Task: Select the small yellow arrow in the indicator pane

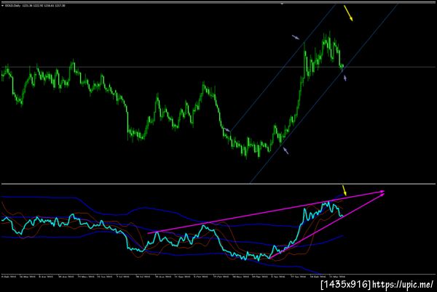Action: tap(345, 190)
